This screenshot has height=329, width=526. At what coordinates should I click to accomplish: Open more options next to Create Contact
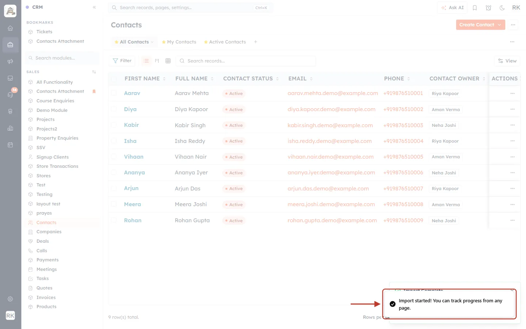[513, 25]
